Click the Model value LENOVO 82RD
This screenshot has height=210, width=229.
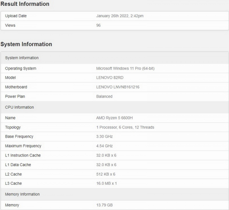[x=110, y=78]
